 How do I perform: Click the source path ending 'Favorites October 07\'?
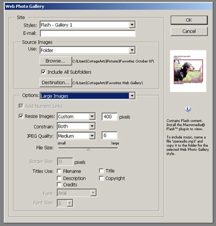(x=113, y=62)
